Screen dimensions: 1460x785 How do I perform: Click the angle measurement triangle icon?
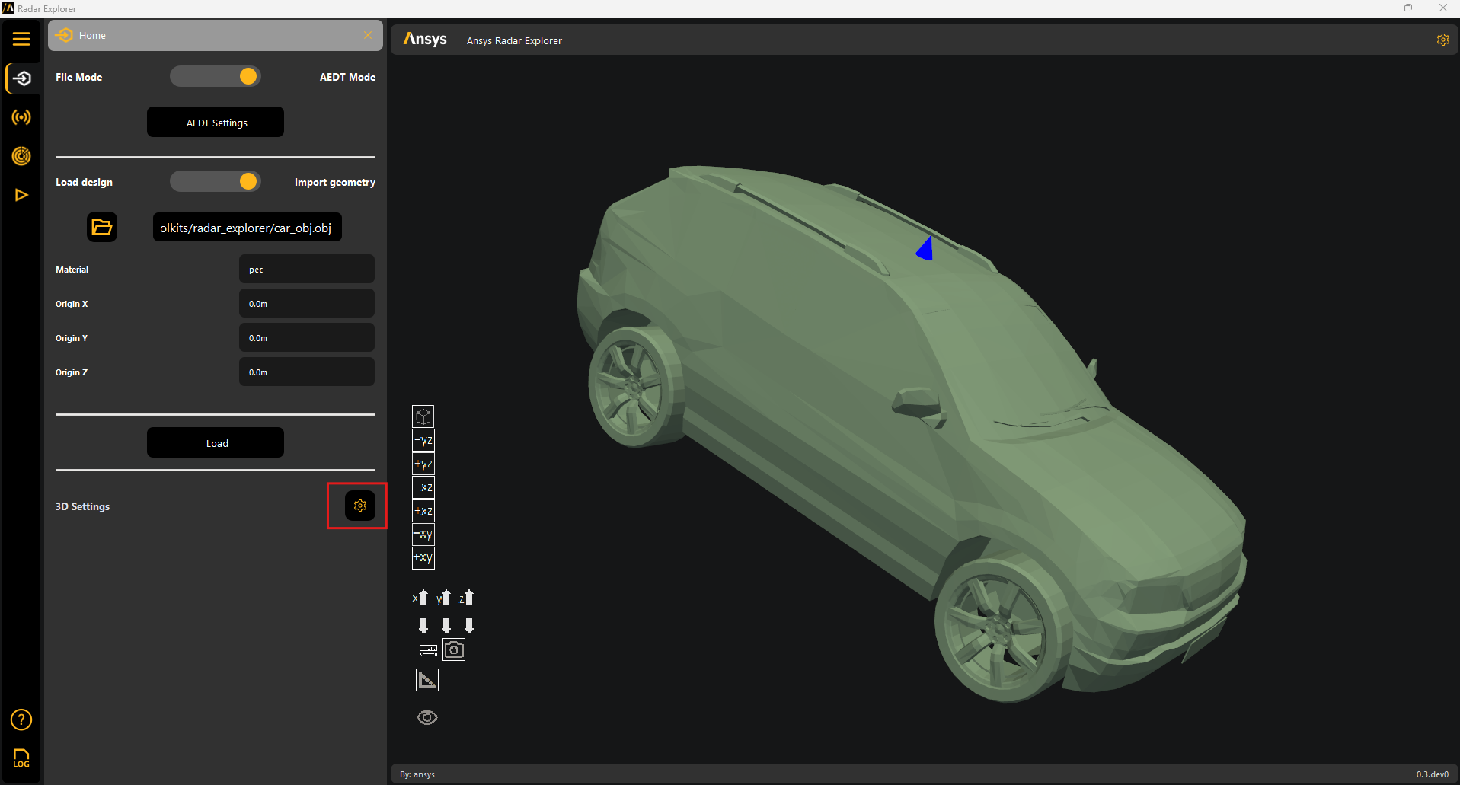427,680
